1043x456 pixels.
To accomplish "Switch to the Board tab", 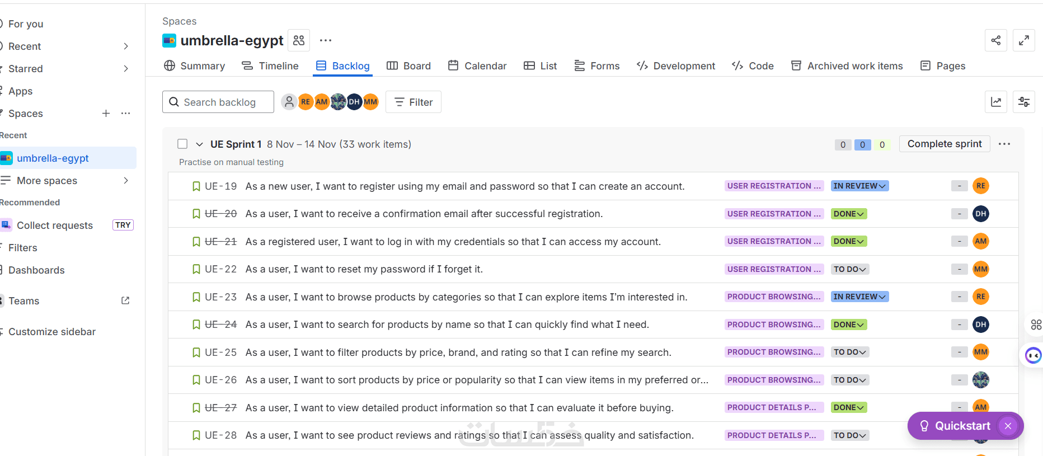I will [x=409, y=66].
